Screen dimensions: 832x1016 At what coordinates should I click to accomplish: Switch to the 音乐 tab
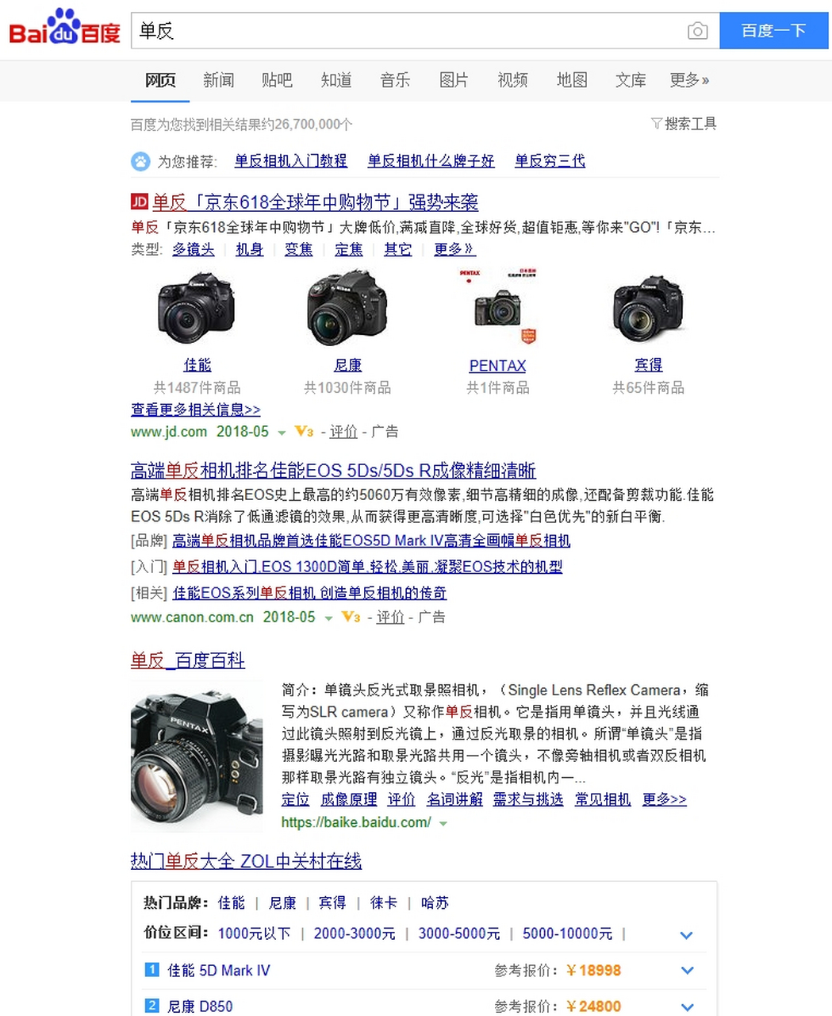click(395, 80)
